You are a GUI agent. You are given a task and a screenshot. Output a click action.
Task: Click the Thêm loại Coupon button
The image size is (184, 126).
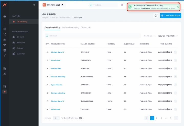click(x=170, y=16)
